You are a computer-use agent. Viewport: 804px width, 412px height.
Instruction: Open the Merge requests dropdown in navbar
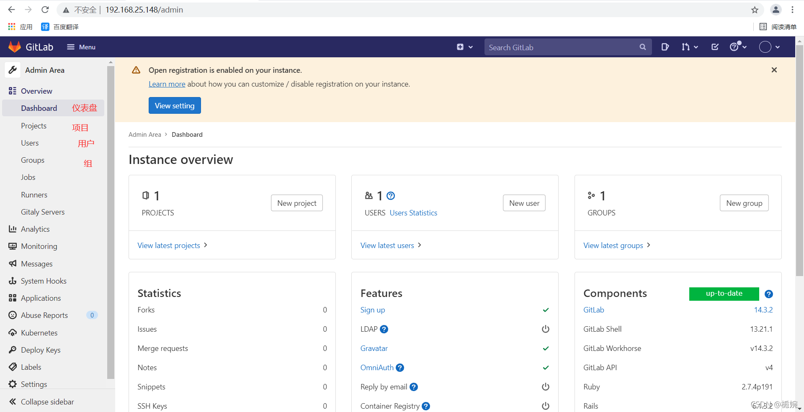pos(690,47)
